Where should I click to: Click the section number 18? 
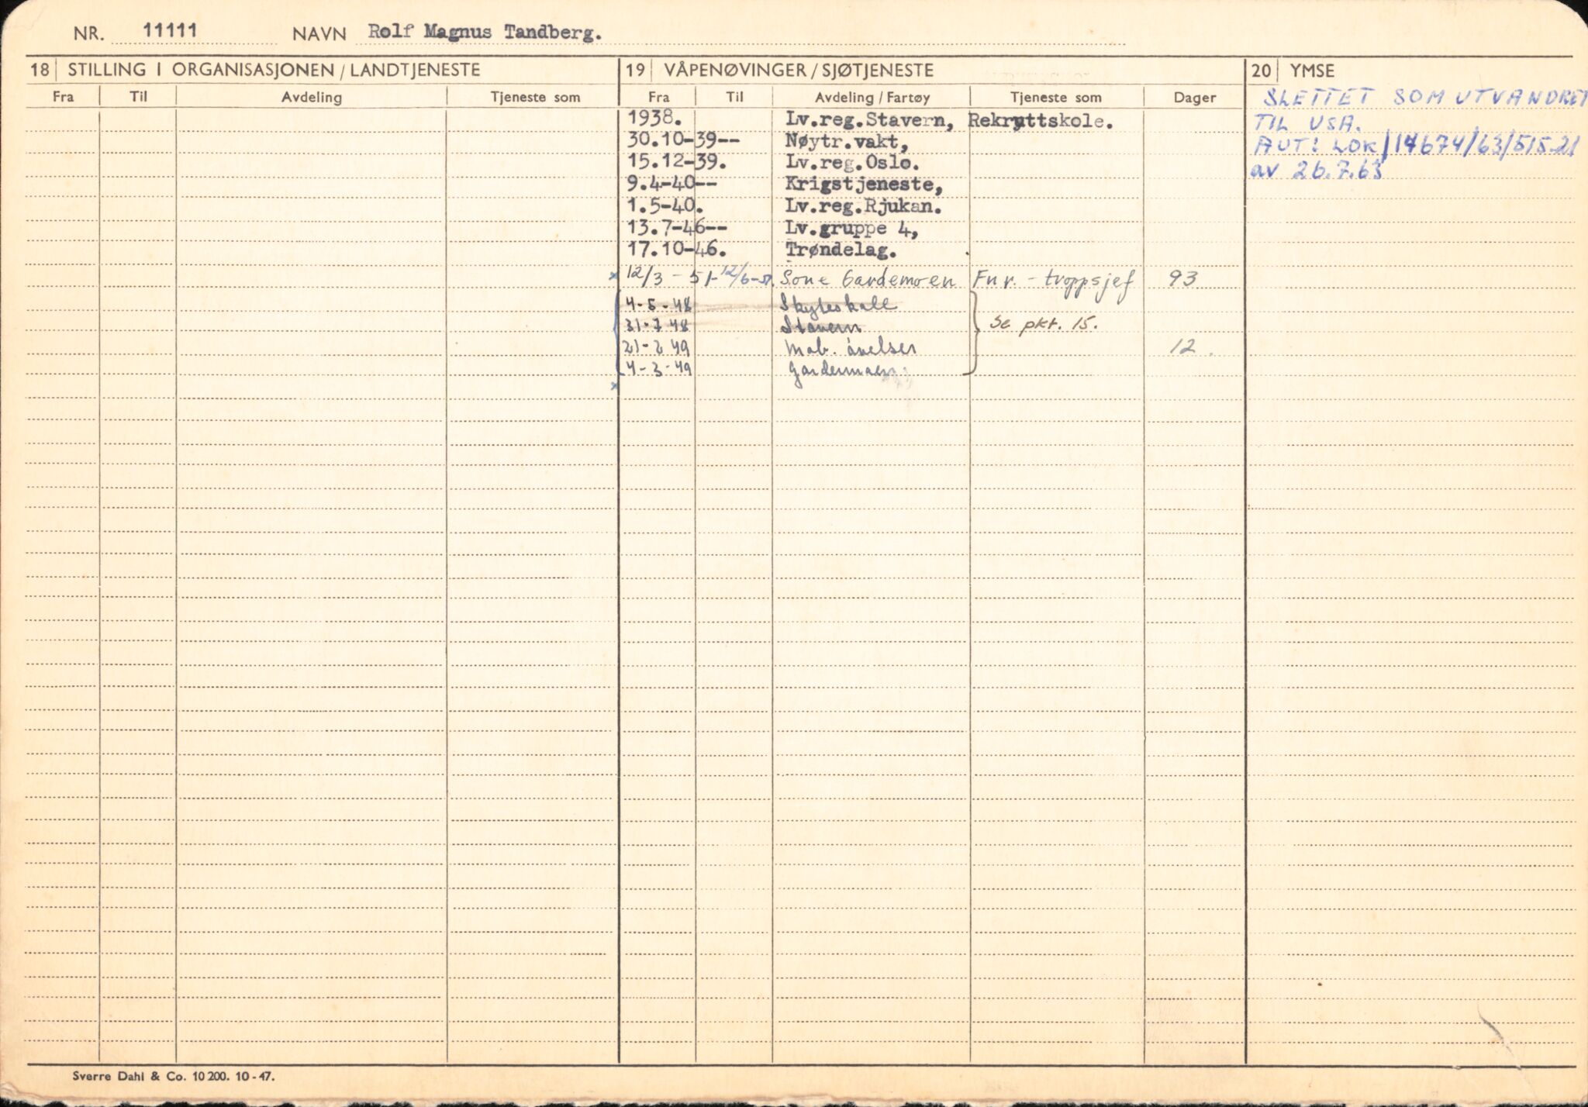tap(40, 71)
